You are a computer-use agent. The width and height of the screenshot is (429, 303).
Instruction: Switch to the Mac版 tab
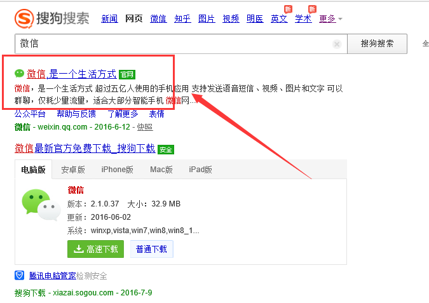pyautogui.click(x=161, y=170)
